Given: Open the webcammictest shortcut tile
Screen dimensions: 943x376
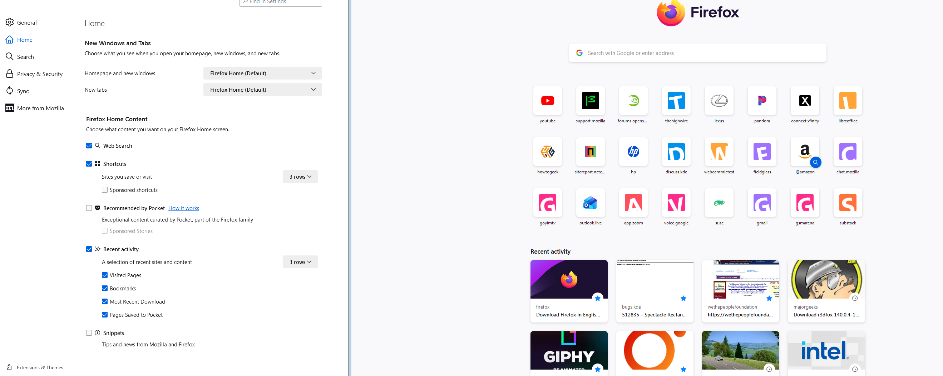Looking at the screenshot, I should click(719, 152).
